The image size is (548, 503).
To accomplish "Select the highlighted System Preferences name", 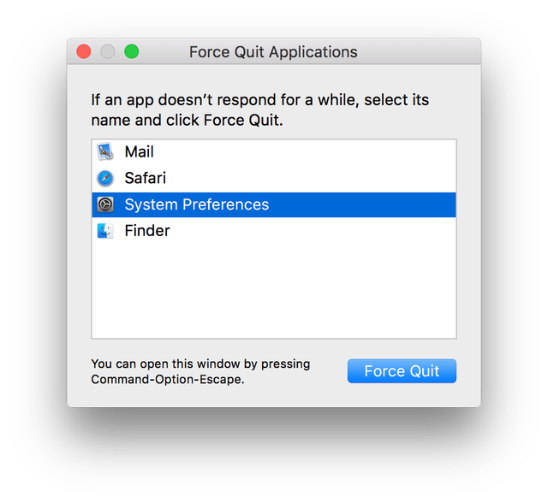I will point(196,204).
